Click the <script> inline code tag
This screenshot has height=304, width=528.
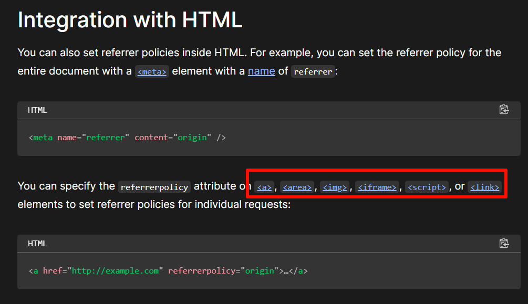pos(427,187)
